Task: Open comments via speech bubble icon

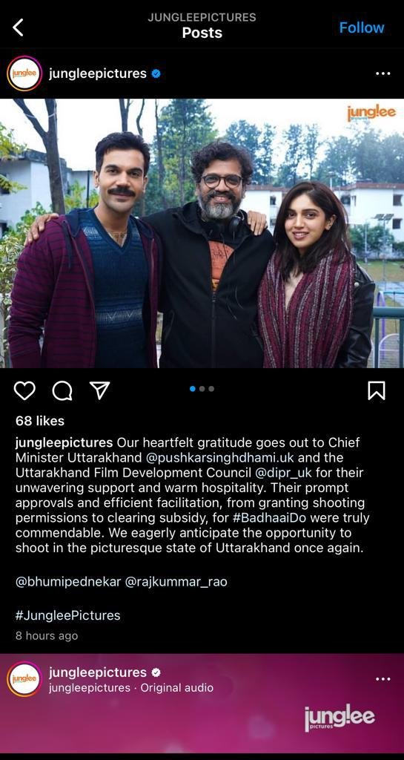Action: 62,390
